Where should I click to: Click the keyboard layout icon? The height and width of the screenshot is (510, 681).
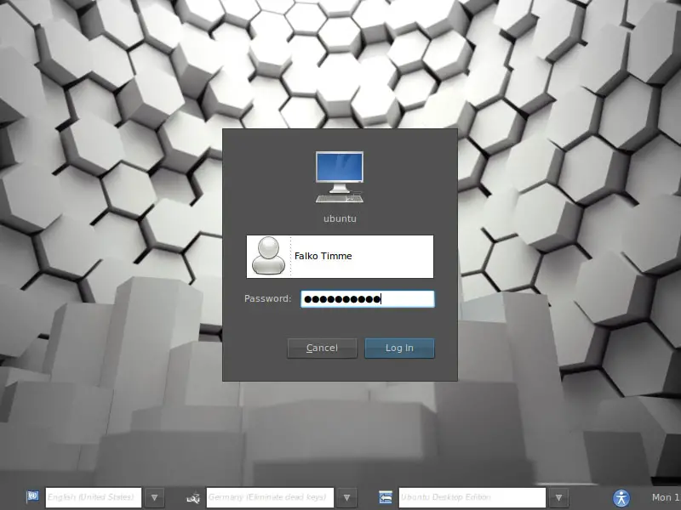193,497
